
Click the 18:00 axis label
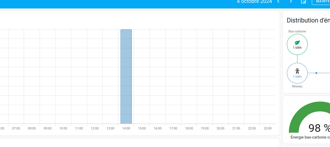pyautogui.click(x=189, y=128)
